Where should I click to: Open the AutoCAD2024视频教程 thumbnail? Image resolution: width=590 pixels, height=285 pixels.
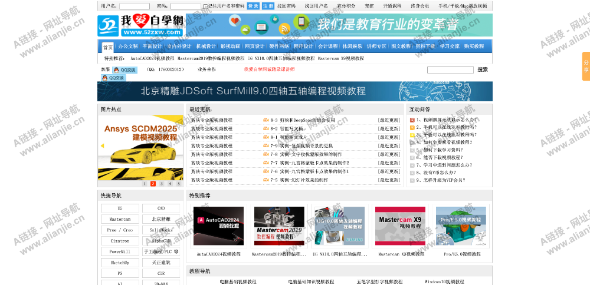click(x=218, y=226)
